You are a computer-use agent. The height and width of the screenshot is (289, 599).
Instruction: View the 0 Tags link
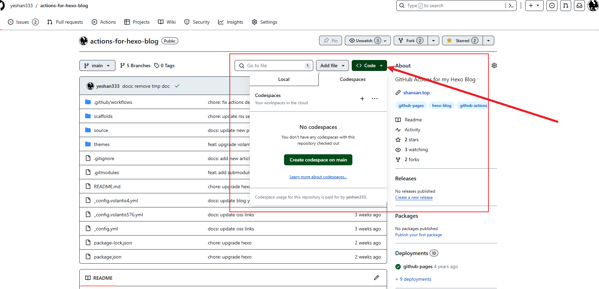(165, 65)
